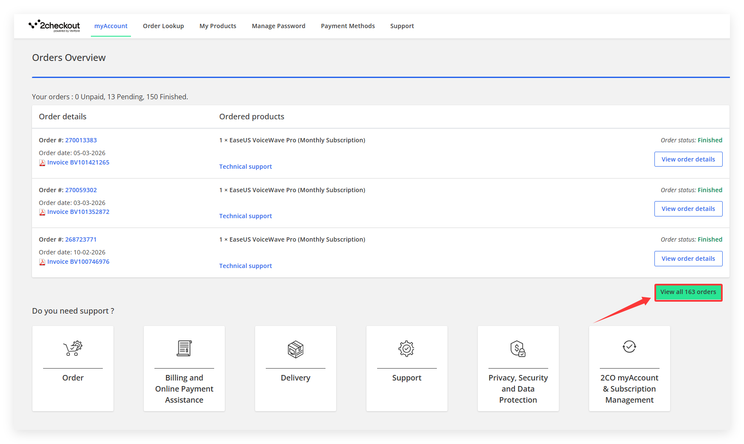Click the Billing invoice icon
The height and width of the screenshot is (444, 744).
[x=184, y=348]
